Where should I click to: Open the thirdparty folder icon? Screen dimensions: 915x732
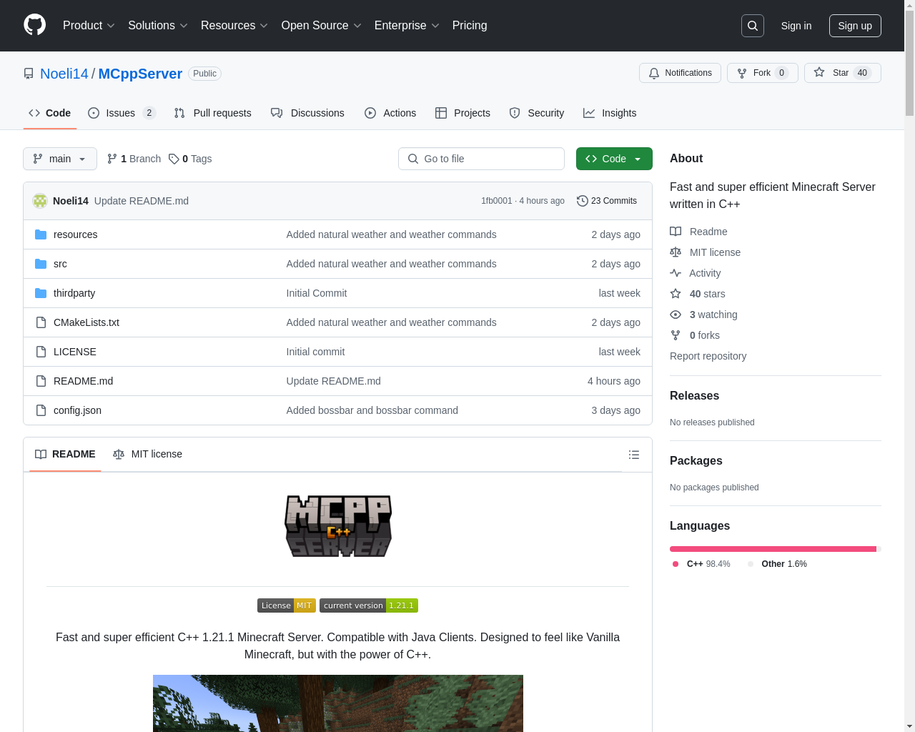[x=41, y=293]
